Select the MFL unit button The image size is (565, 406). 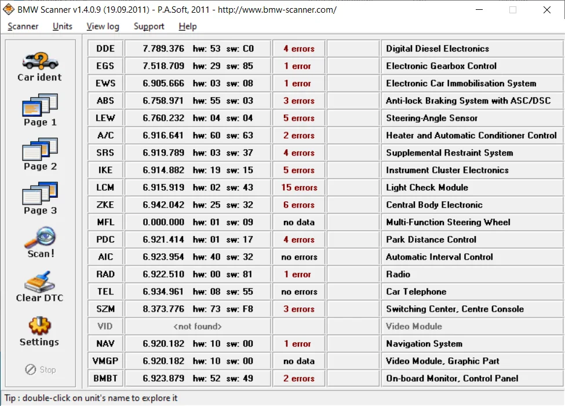[x=105, y=222]
